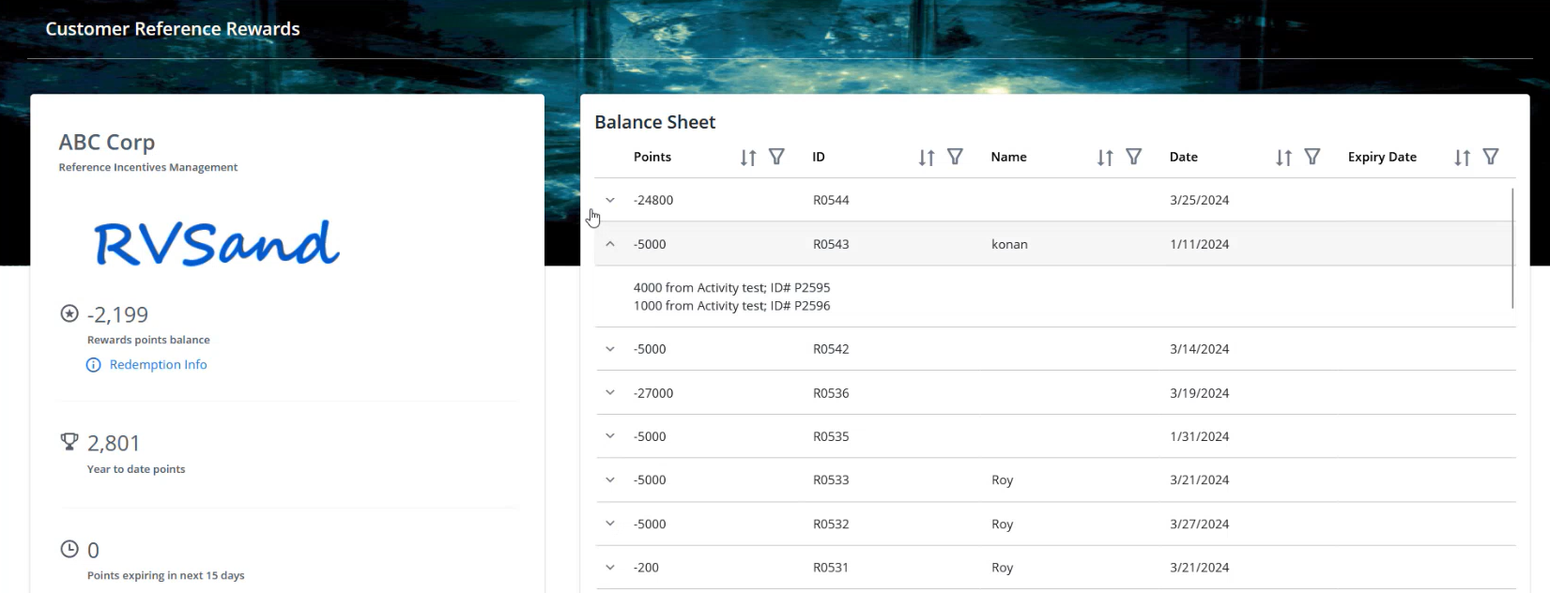Expand the R0542 row
This screenshot has width=1550, height=593.
(610, 349)
